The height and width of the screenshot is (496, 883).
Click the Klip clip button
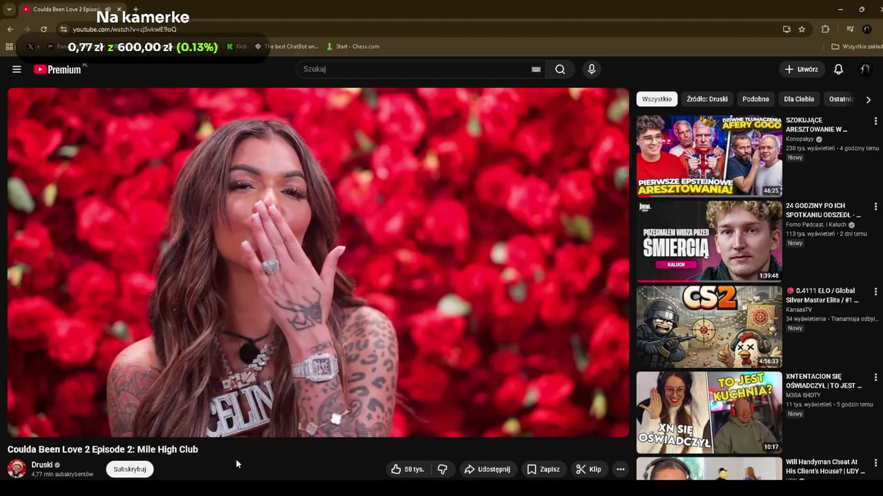pos(588,469)
